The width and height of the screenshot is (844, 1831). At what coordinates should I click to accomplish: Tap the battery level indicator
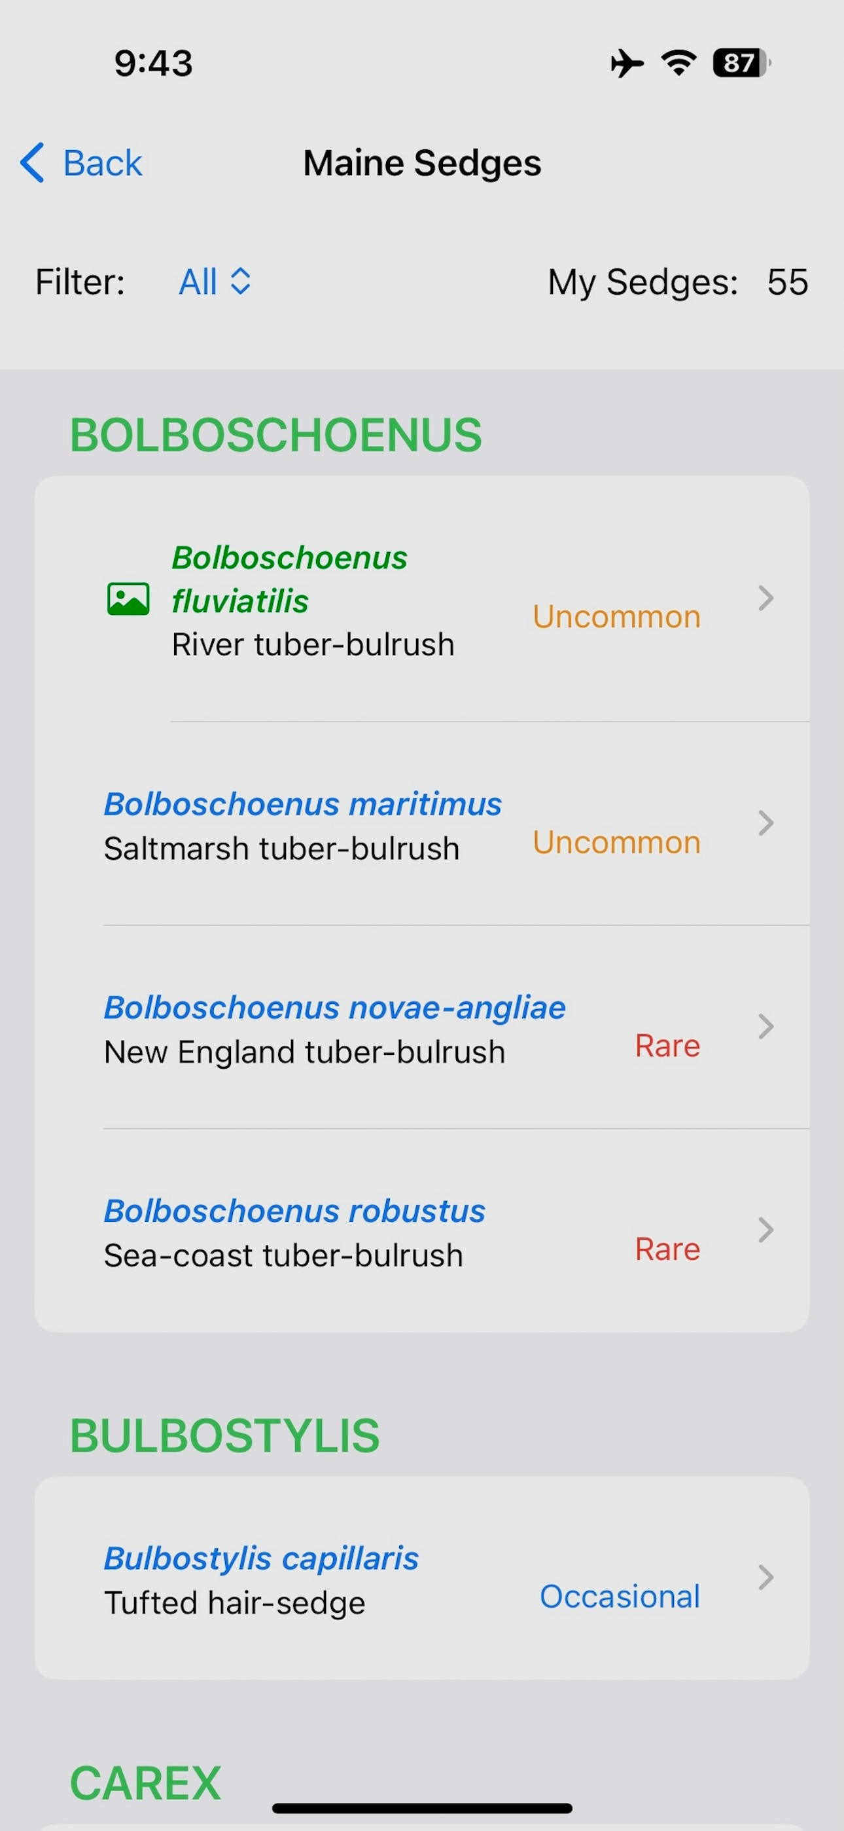pyautogui.click(x=742, y=64)
